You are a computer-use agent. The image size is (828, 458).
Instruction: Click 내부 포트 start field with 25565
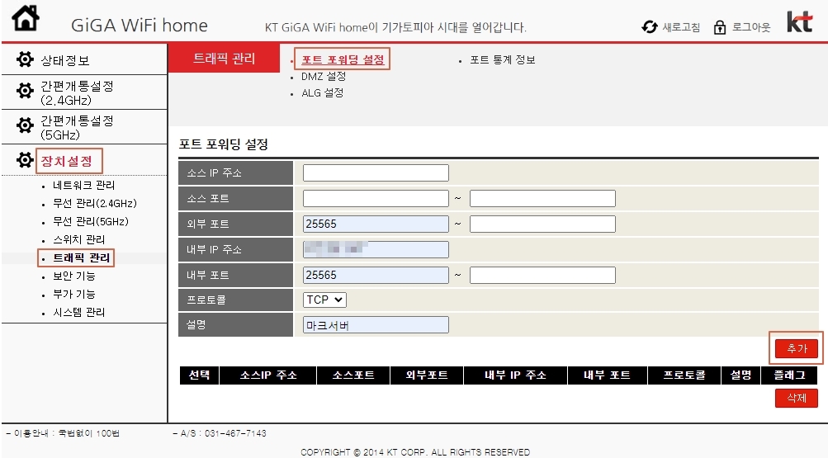click(376, 275)
